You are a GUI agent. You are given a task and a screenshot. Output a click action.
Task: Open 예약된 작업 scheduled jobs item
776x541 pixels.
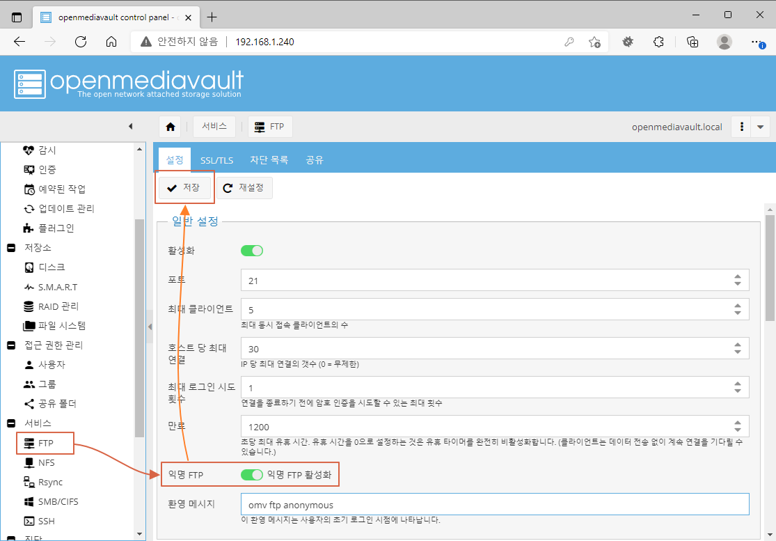[x=54, y=189]
